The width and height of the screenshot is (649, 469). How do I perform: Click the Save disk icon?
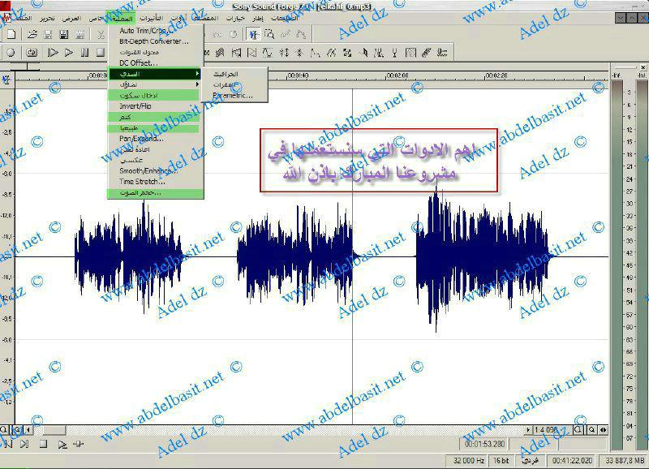[x=48, y=34]
